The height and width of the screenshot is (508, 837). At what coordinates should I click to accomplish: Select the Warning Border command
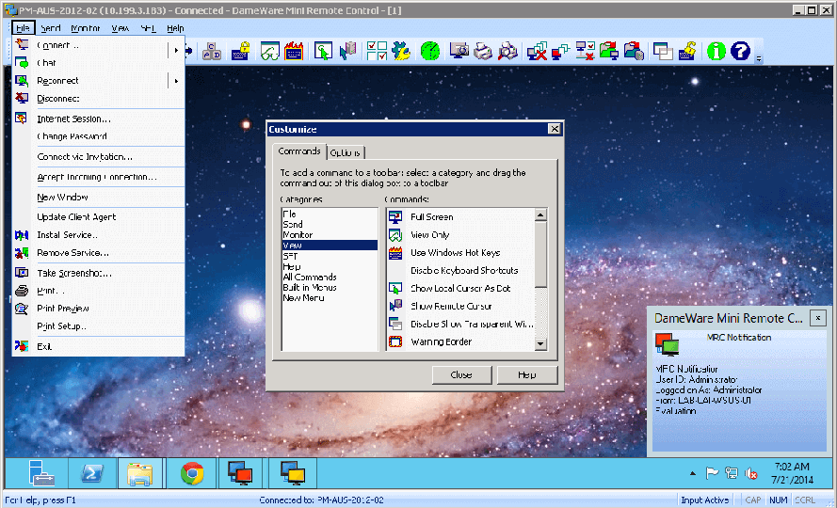click(x=460, y=341)
